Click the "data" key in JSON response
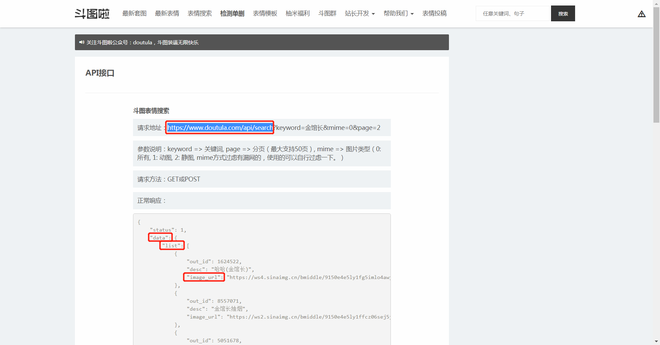This screenshot has height=345, width=660. pos(160,237)
